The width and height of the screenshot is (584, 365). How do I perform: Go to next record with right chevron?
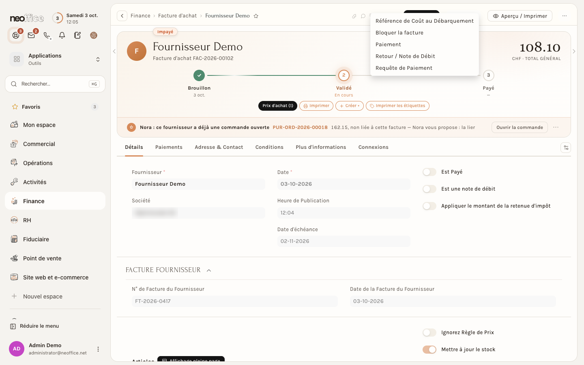tap(574, 51)
